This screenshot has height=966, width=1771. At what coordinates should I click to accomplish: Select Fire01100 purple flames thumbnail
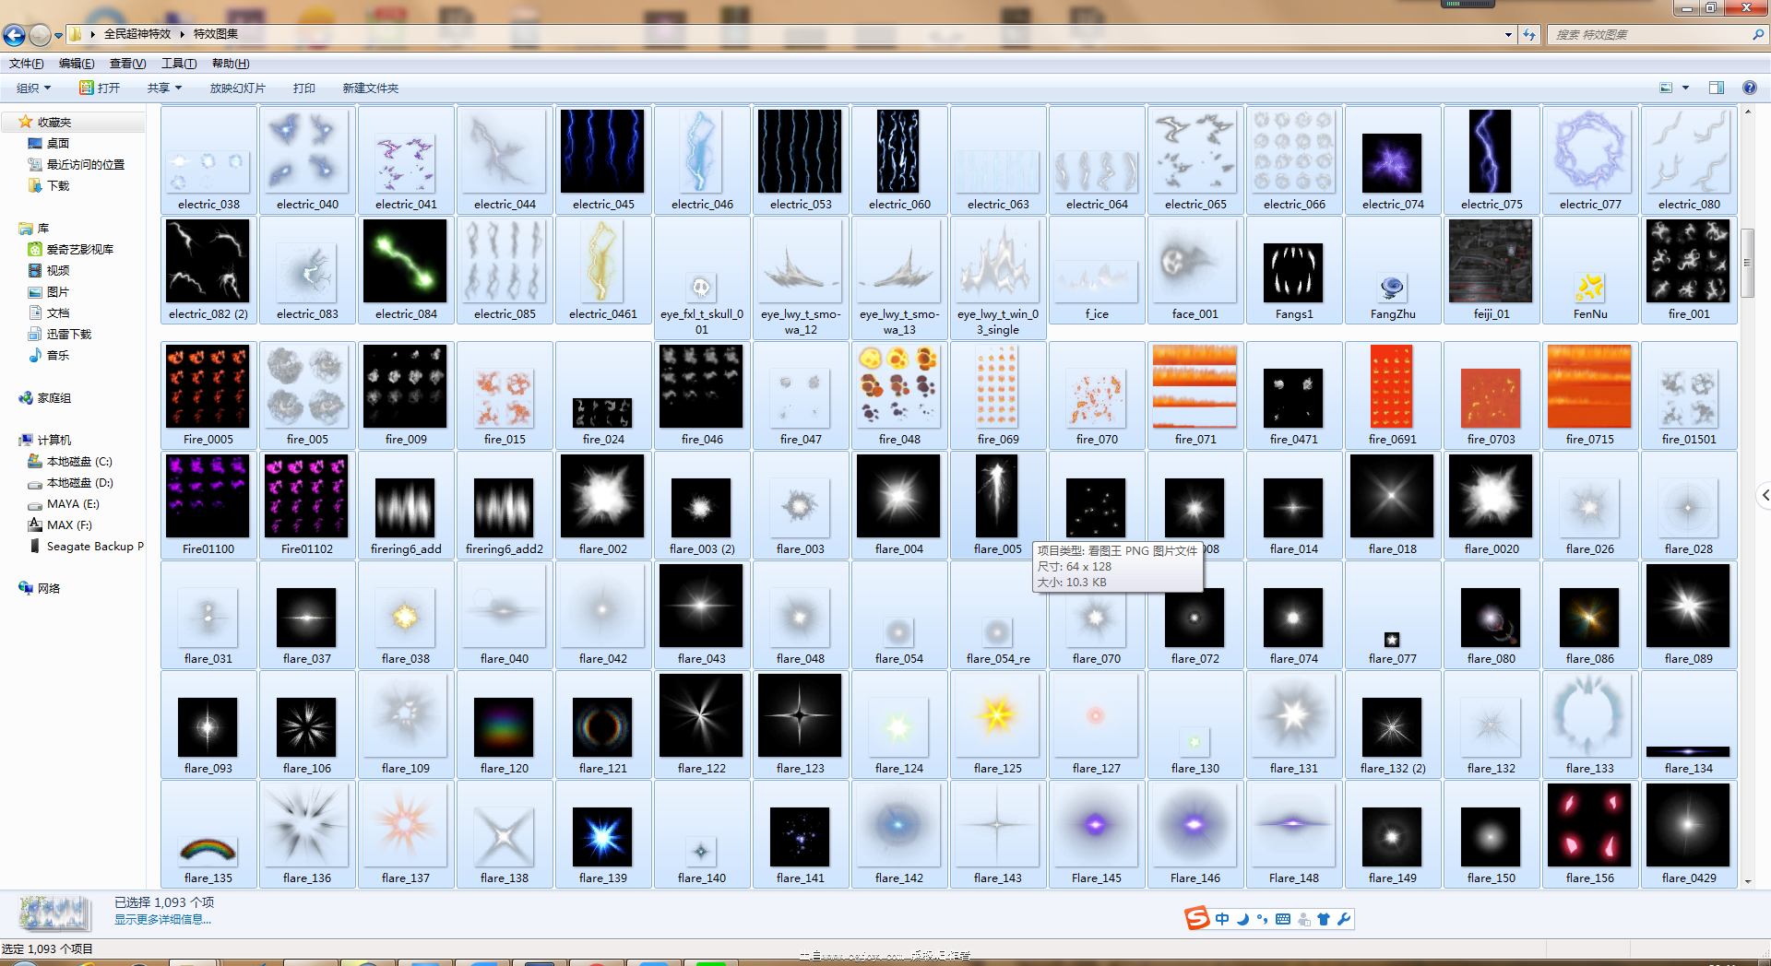coord(208,505)
